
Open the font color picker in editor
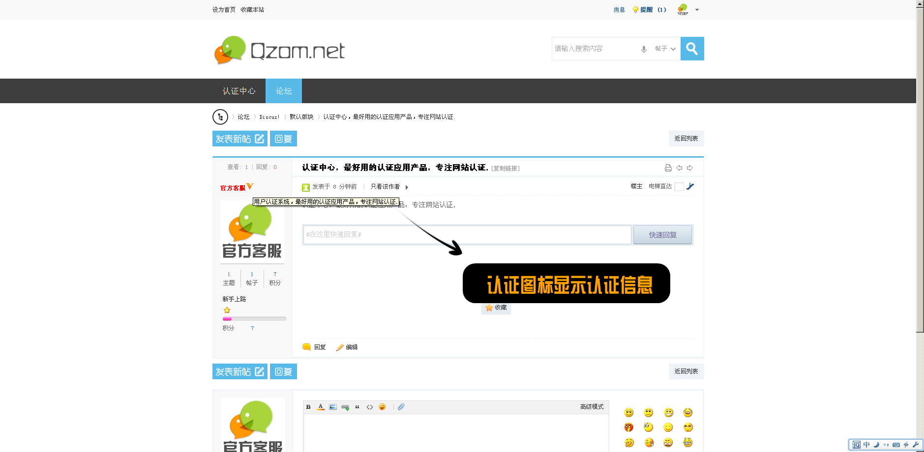(x=321, y=407)
